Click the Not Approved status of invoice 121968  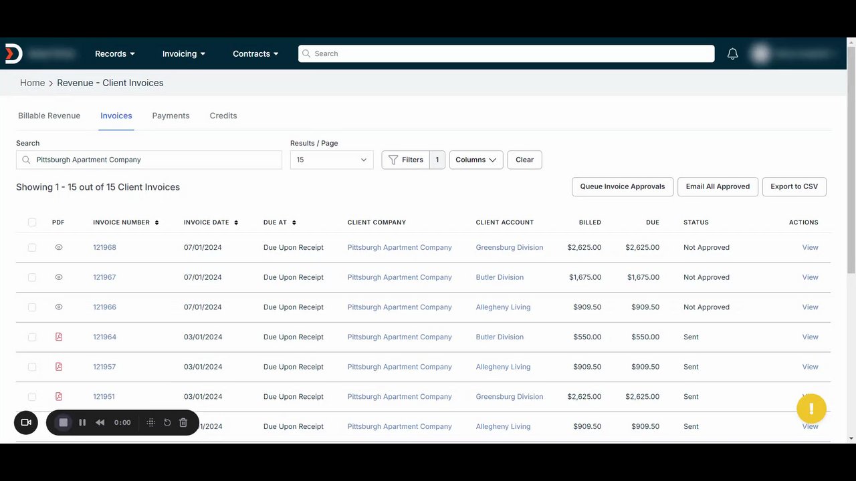click(706, 247)
